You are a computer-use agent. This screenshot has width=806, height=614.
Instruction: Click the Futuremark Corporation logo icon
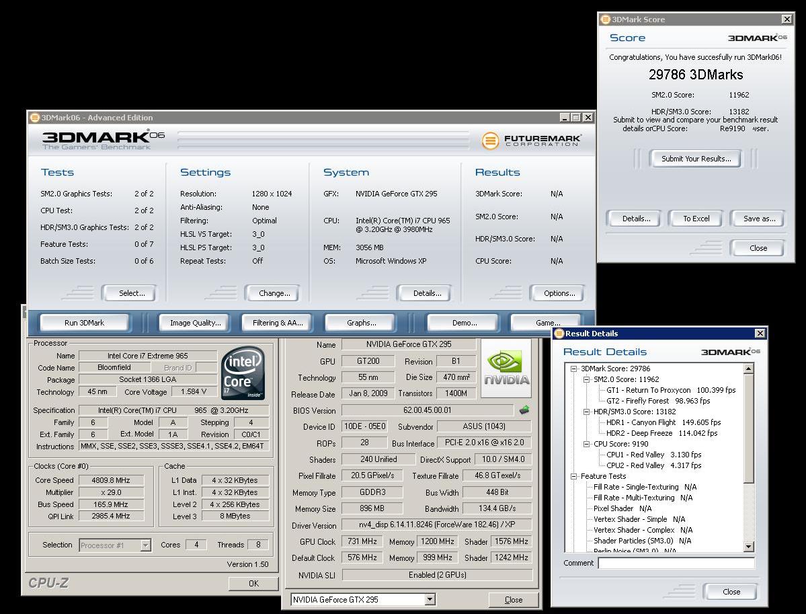point(490,141)
